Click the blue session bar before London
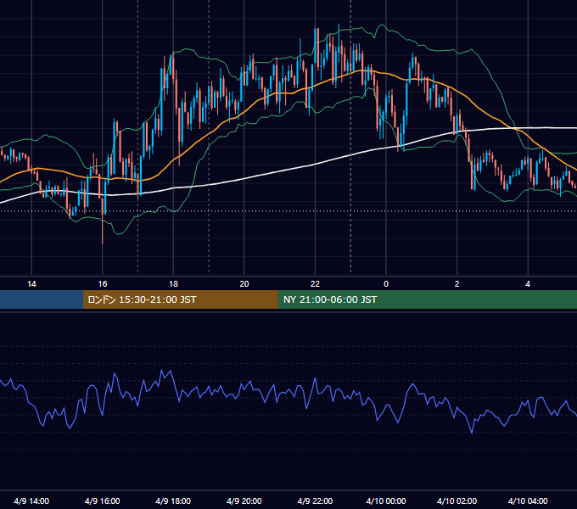577x509 pixels. 42,299
